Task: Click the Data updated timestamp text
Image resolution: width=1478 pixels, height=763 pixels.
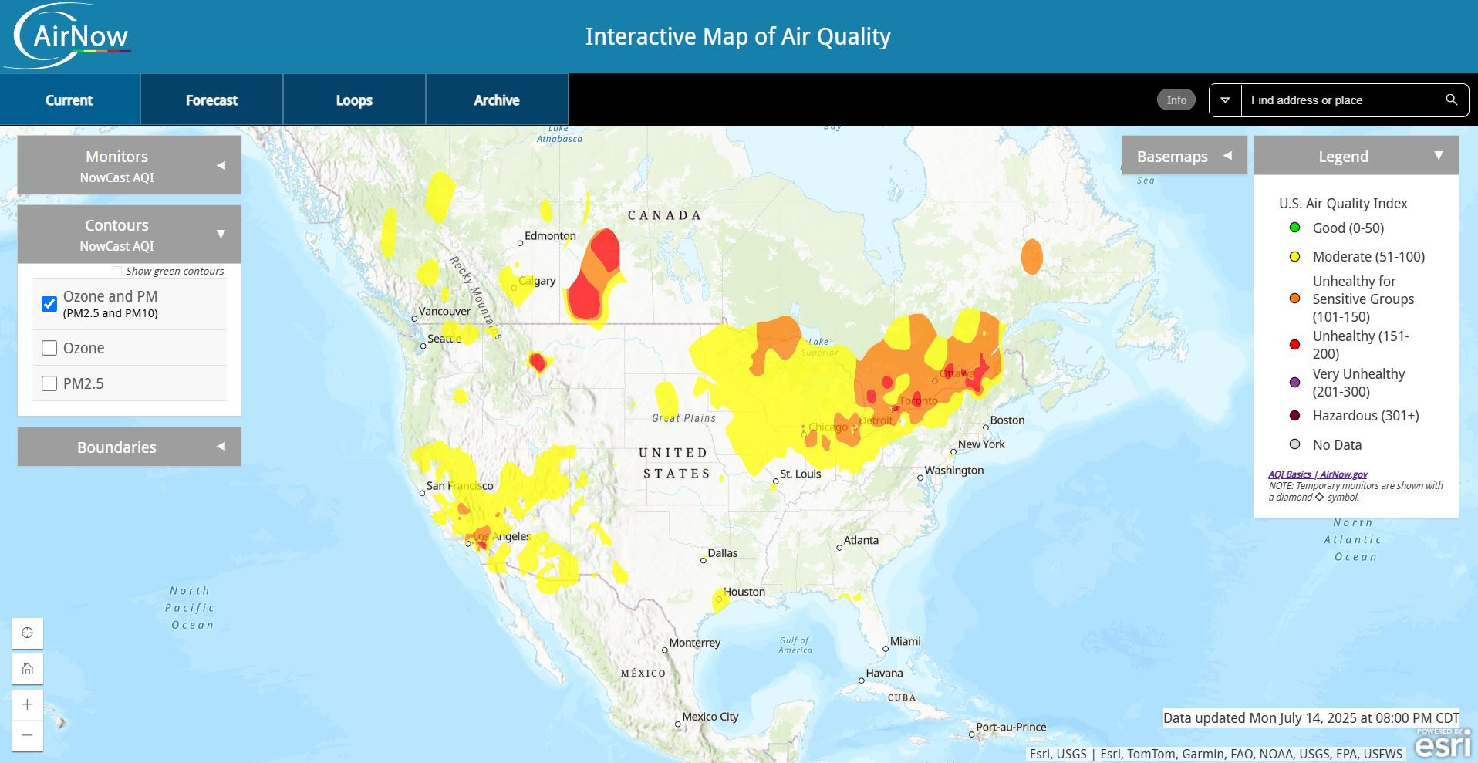Action: tap(1311, 717)
